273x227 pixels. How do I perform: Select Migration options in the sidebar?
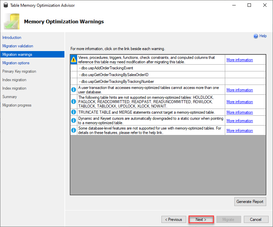coord(16,63)
